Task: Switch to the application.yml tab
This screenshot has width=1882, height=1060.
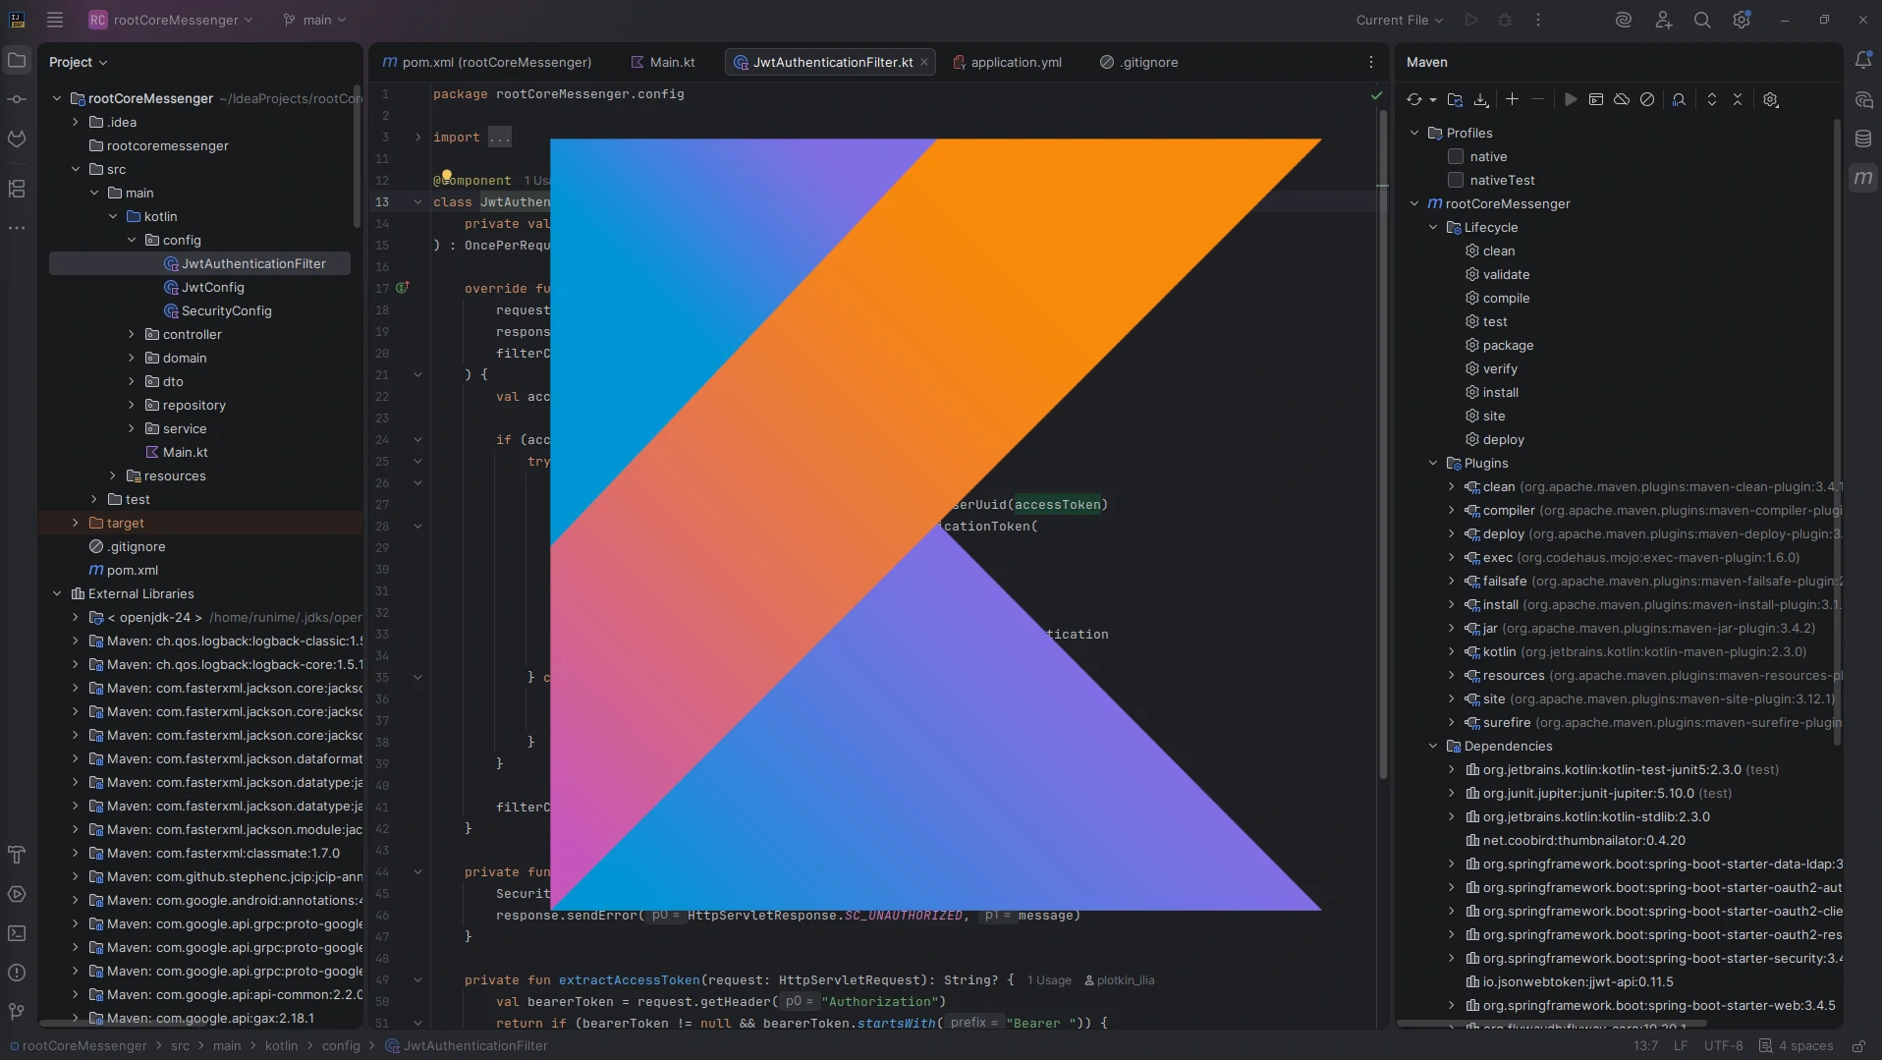Action: pyautogui.click(x=1017, y=62)
